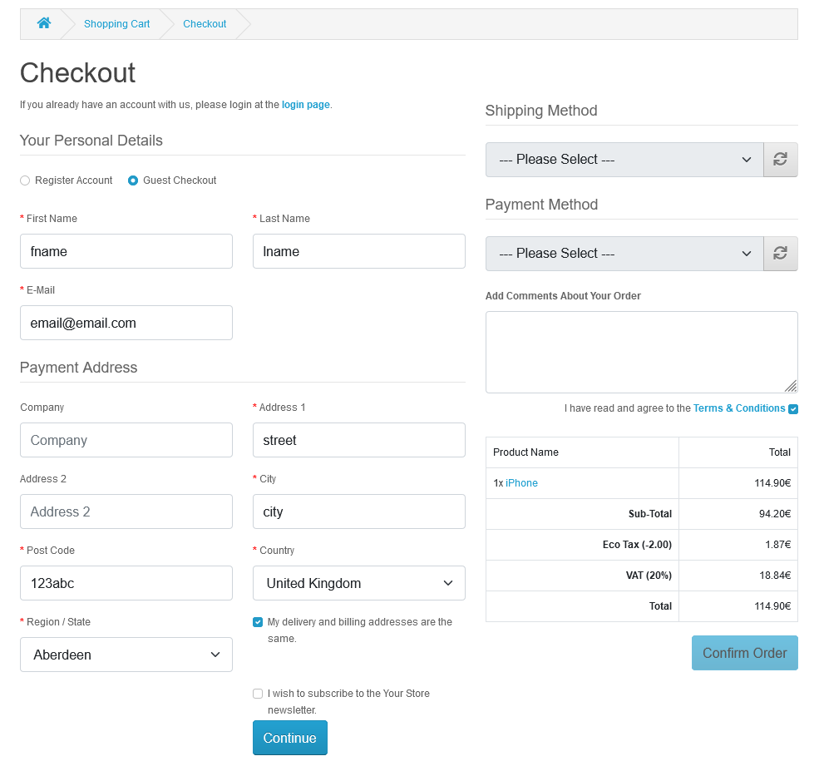Select the Register Account option
Viewport: 819px width, 766px height.
coord(25,180)
